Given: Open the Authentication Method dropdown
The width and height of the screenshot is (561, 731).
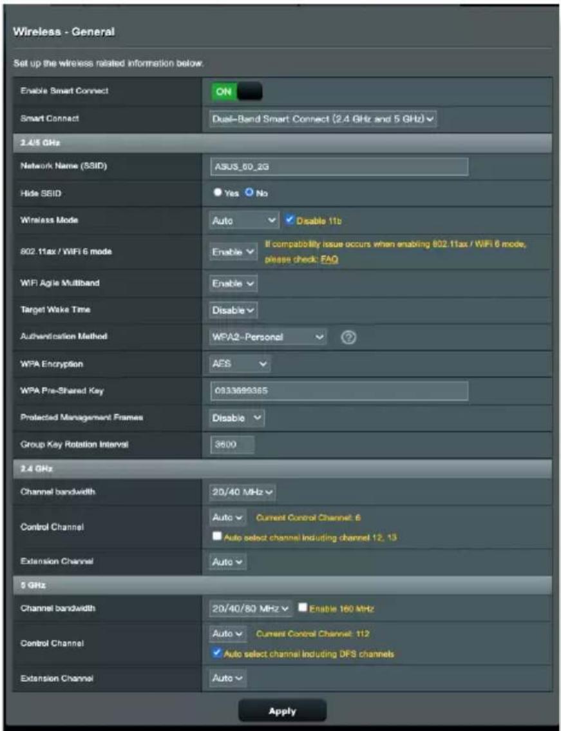Looking at the screenshot, I should tap(268, 336).
